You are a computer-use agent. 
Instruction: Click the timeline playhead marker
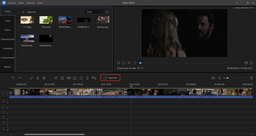coord(131,87)
